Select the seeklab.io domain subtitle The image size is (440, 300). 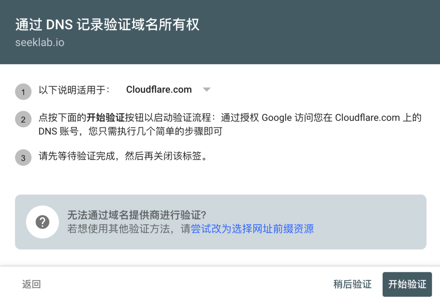40,43
